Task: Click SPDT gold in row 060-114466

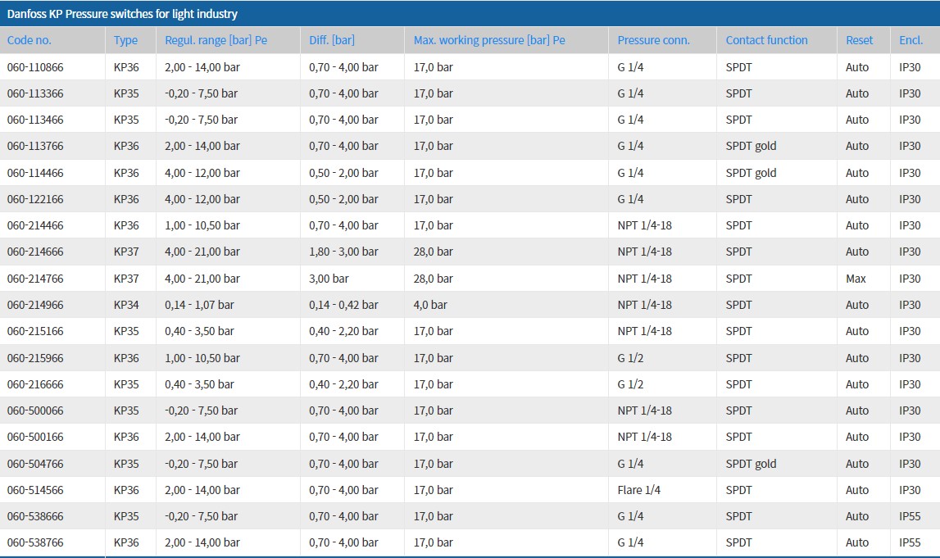Action: (x=752, y=173)
